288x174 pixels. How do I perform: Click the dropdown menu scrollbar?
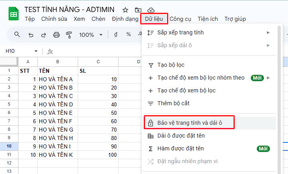[279, 99]
